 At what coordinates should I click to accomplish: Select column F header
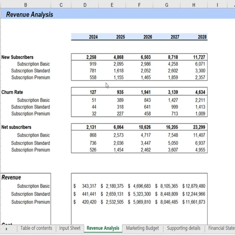(x=139, y=5)
